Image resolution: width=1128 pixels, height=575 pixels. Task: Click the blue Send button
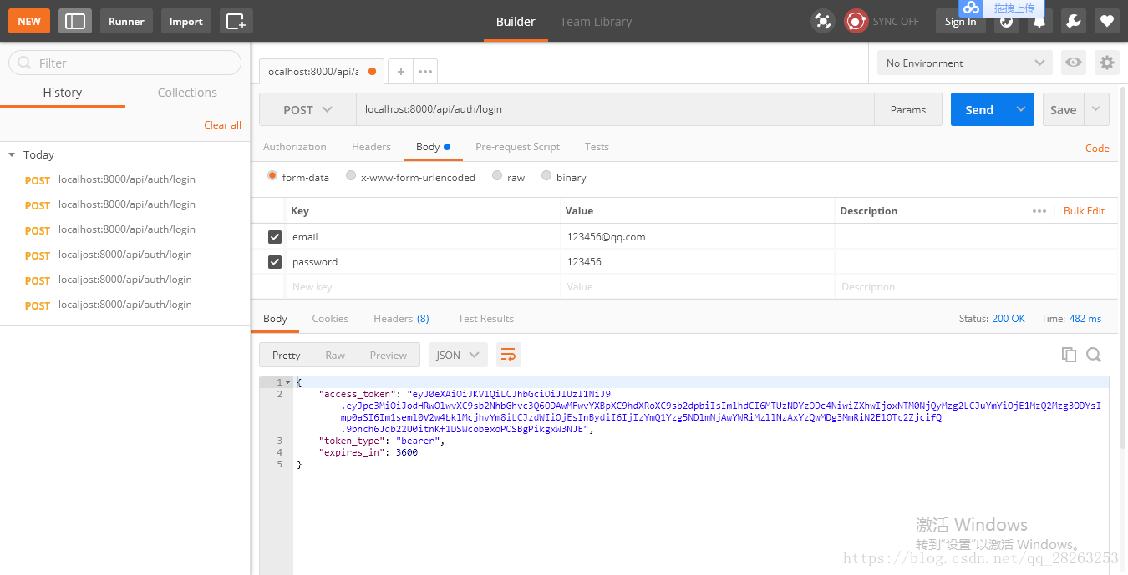click(x=979, y=109)
